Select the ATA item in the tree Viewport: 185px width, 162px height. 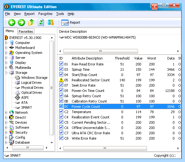pyautogui.click(x=24, y=102)
